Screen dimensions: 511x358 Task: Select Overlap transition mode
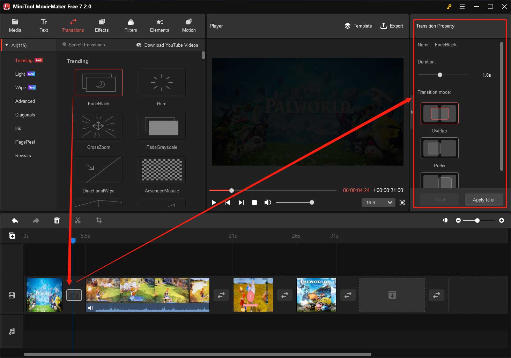[x=439, y=113]
